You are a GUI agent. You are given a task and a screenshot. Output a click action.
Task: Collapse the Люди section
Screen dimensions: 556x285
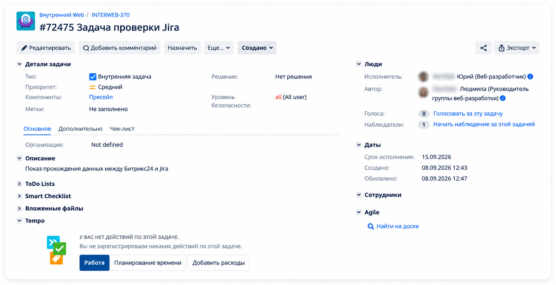(x=359, y=64)
